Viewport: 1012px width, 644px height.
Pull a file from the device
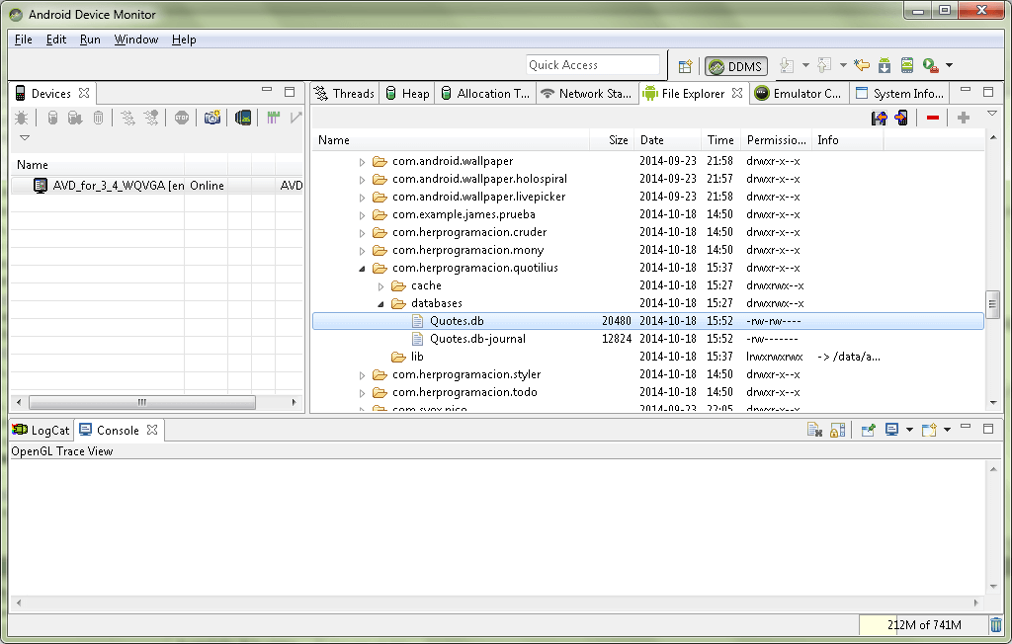(x=879, y=119)
